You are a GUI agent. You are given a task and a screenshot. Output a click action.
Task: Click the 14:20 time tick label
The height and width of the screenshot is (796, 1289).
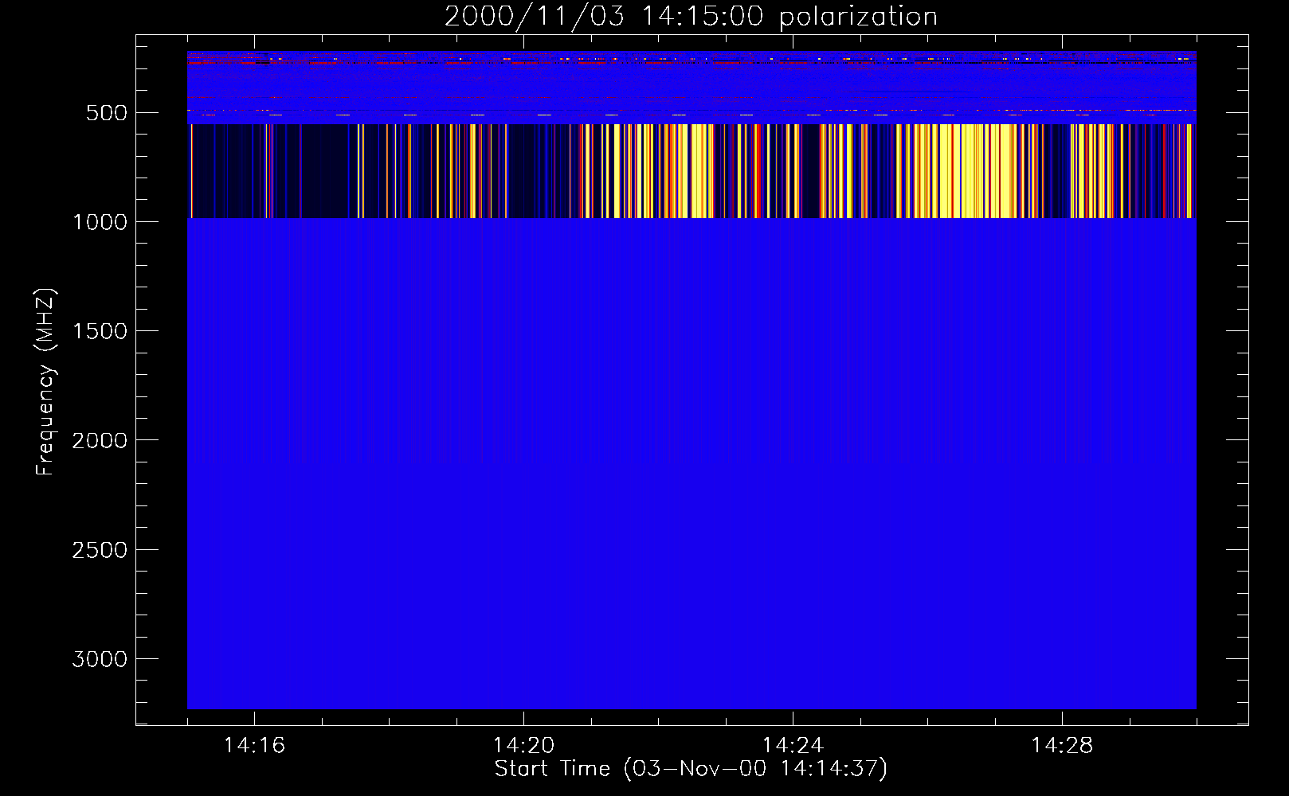point(523,746)
